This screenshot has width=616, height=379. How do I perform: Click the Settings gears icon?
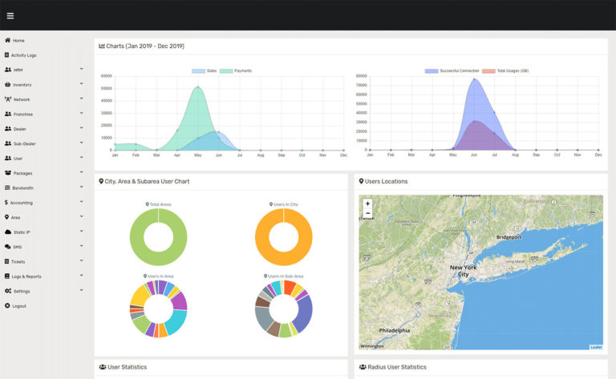pyautogui.click(x=8, y=291)
